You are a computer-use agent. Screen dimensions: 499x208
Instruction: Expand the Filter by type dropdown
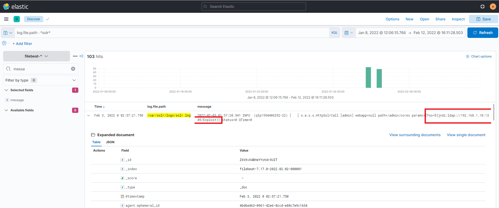[40, 80]
